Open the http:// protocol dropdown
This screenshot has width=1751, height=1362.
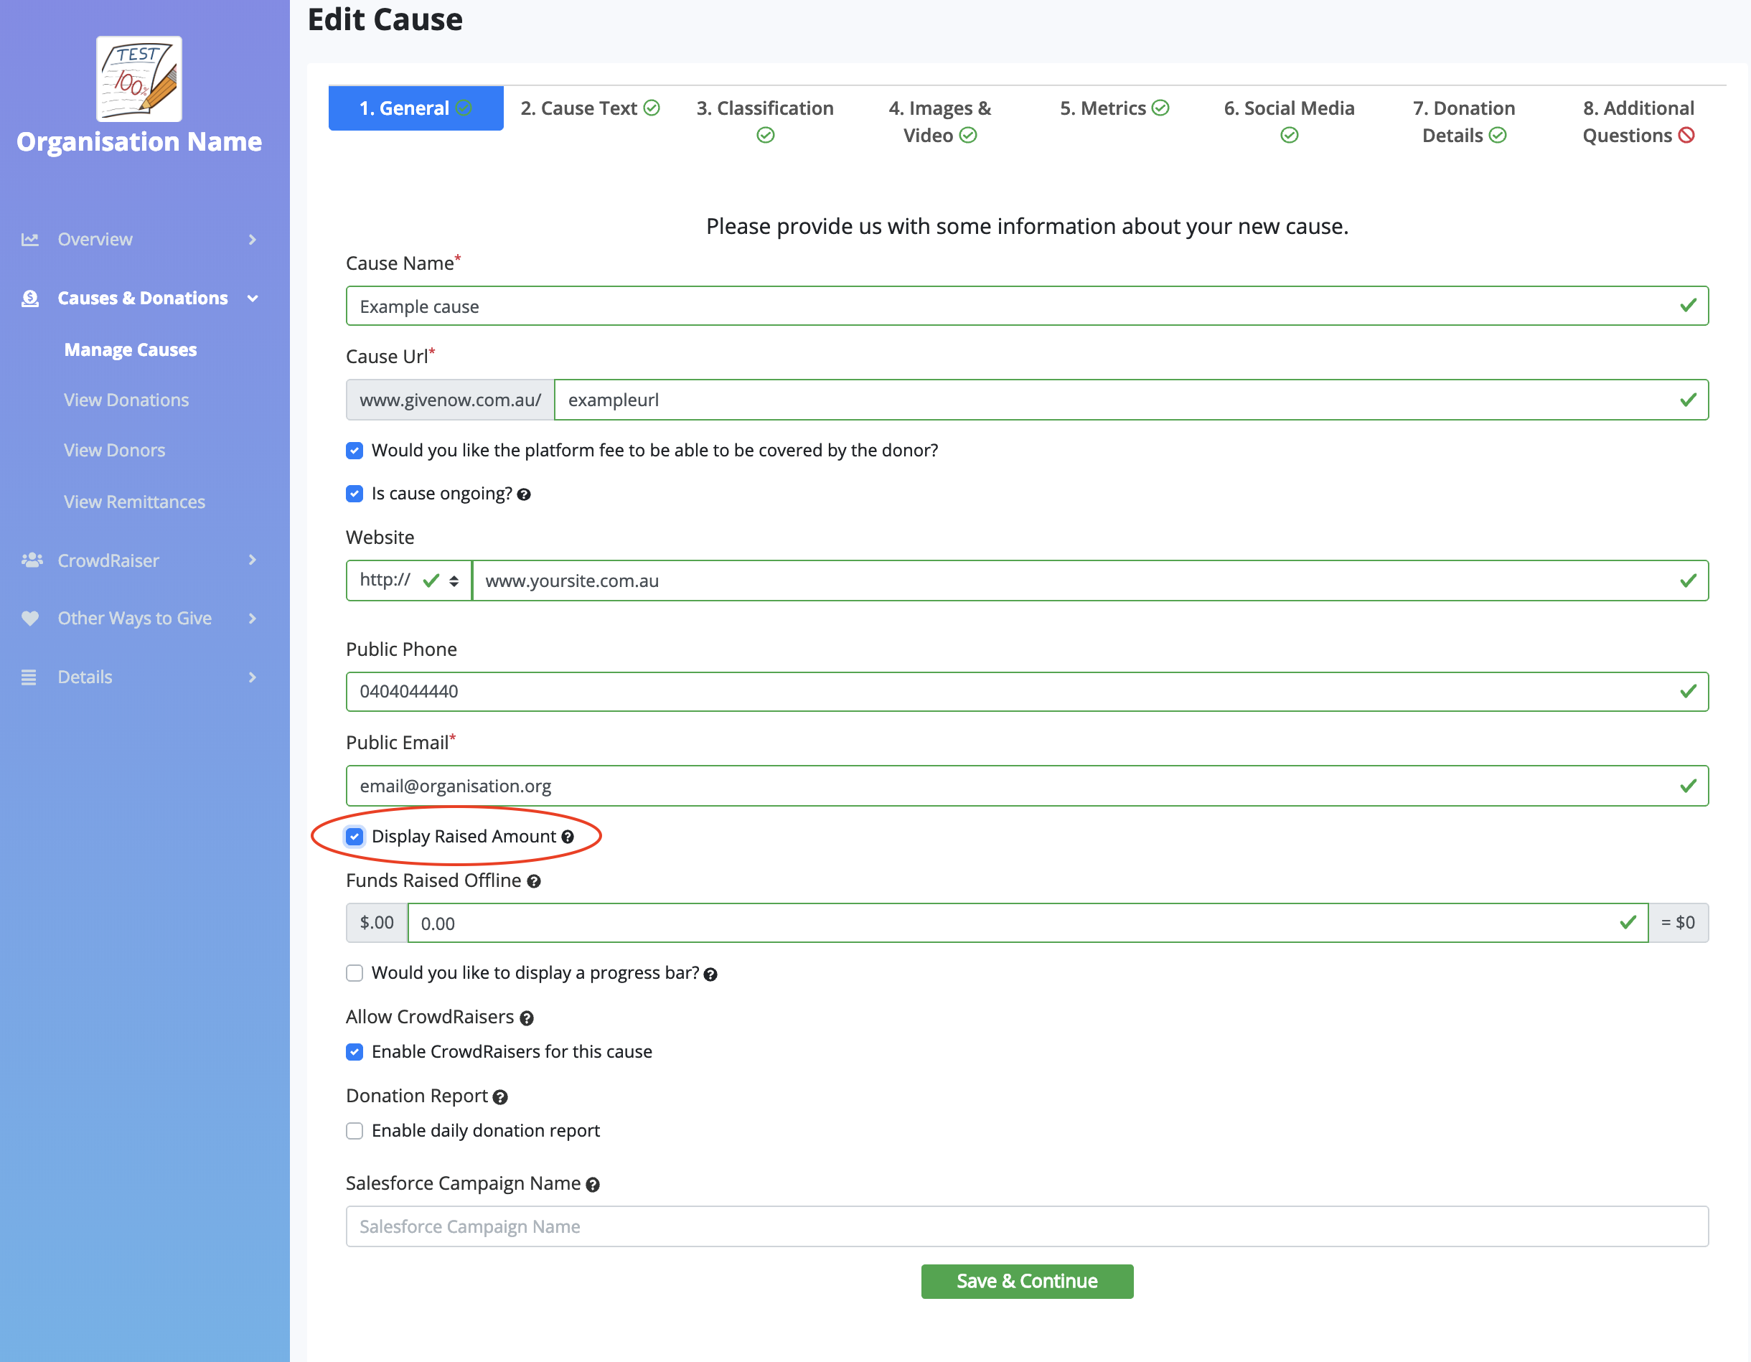[409, 581]
